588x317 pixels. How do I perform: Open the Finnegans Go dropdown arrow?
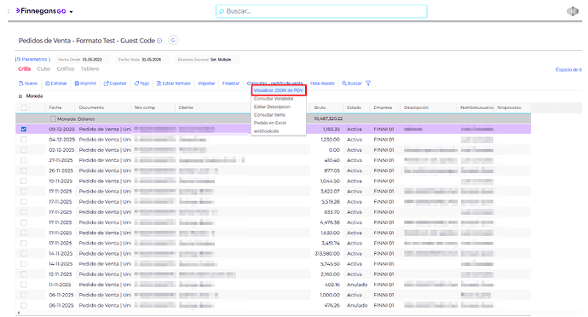(x=71, y=12)
